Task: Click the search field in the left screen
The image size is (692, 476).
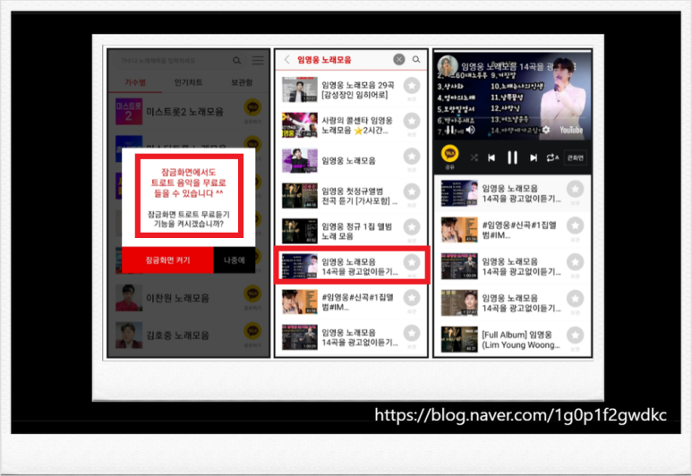Action: click(x=175, y=61)
